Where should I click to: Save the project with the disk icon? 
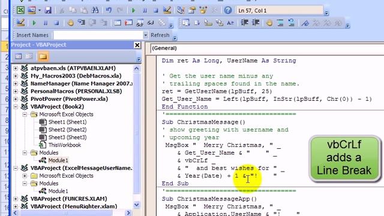[x=48, y=10]
